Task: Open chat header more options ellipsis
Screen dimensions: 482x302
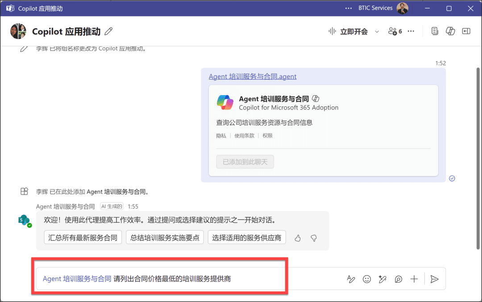Action: coord(411,31)
